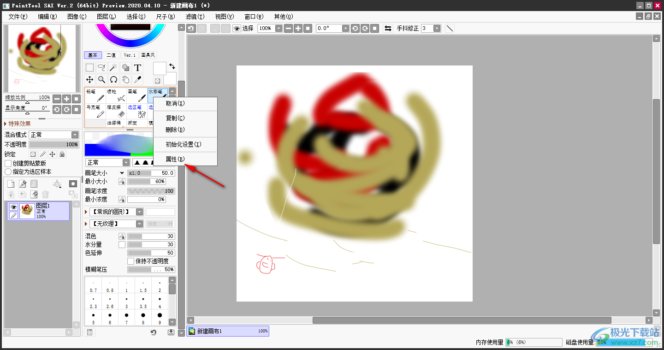Save brush settings with the download icon

pyautogui.click(x=171, y=332)
